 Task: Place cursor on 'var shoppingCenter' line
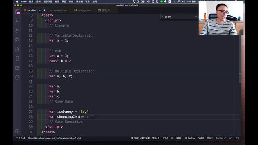click(72, 116)
